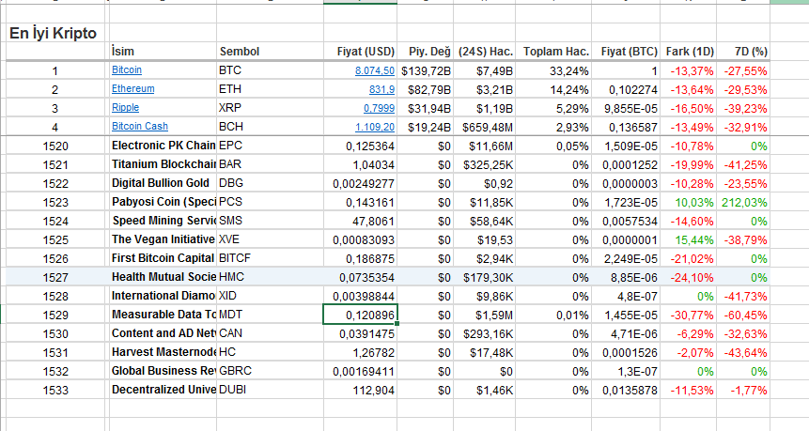Select the Fiyat (USD) header cell
The width and height of the screenshot is (809, 431).
pyautogui.click(x=360, y=52)
